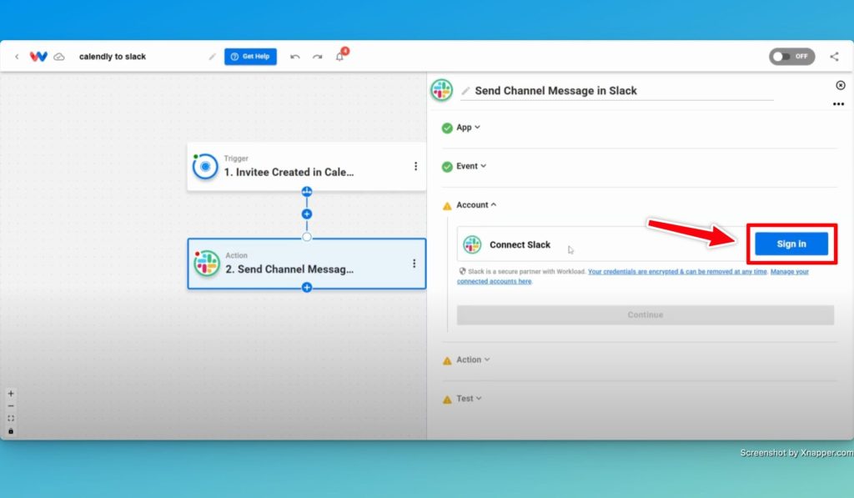Fit canvas to screen
The height and width of the screenshot is (498, 854).
11,419
